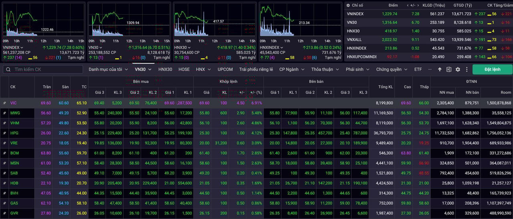Switch to the HOSE tab
The image size is (513, 219).
pos(184,69)
